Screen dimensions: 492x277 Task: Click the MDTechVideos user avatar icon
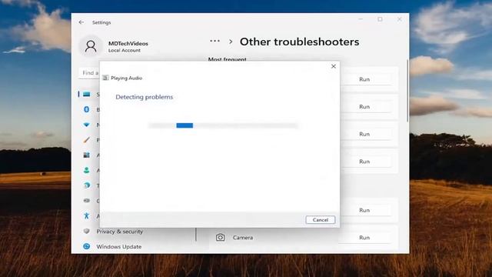pyautogui.click(x=91, y=46)
